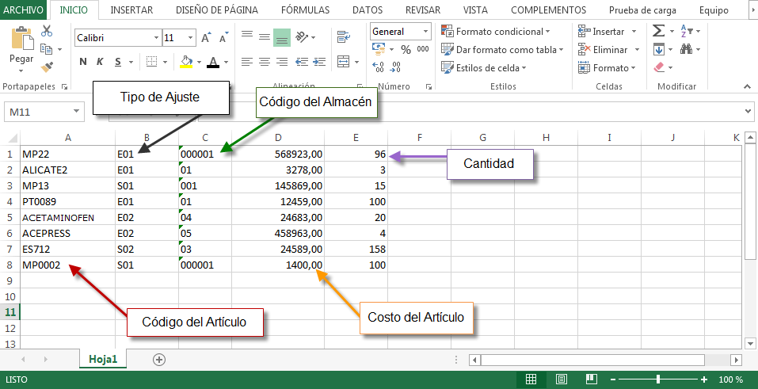Expand the Name Box dropdown arrow
This screenshot has width=758, height=389.
coord(77,113)
